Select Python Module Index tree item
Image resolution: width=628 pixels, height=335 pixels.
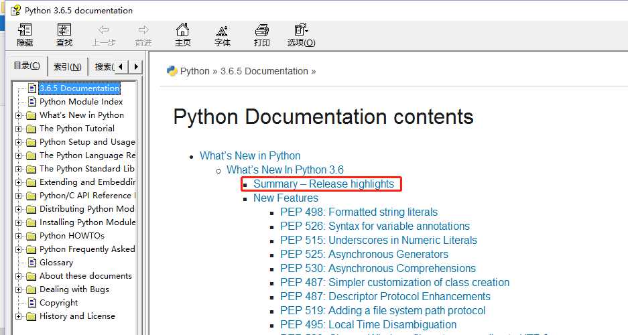click(81, 102)
